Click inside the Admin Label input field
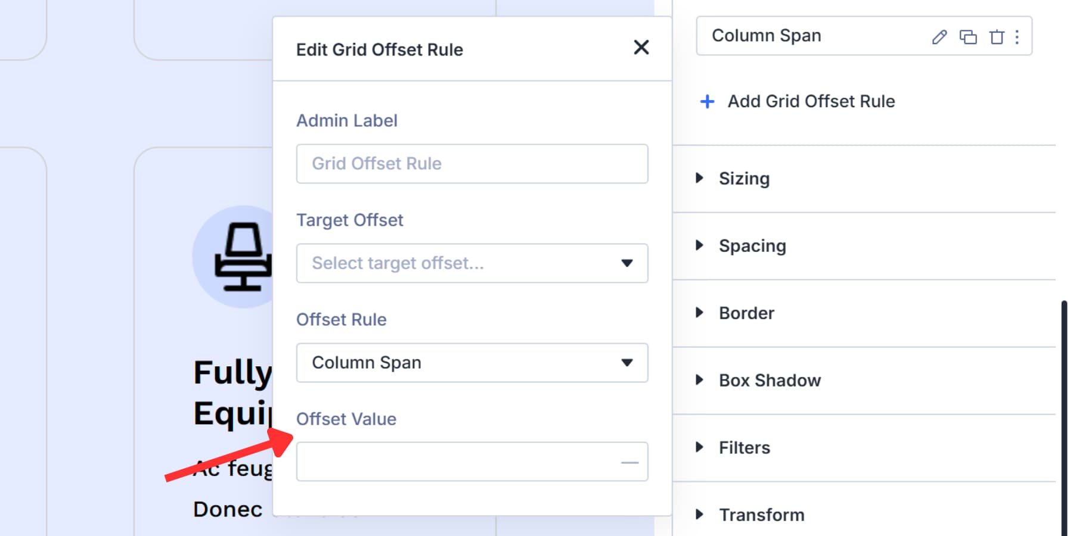Viewport: 1073px width, 536px height. [x=472, y=164]
